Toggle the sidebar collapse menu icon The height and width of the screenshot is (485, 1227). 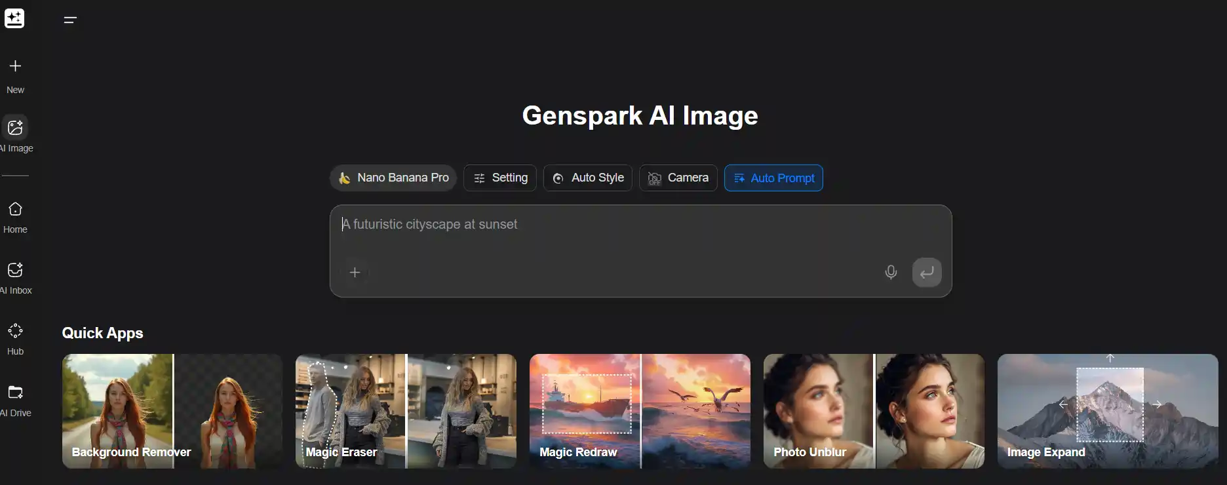70,20
